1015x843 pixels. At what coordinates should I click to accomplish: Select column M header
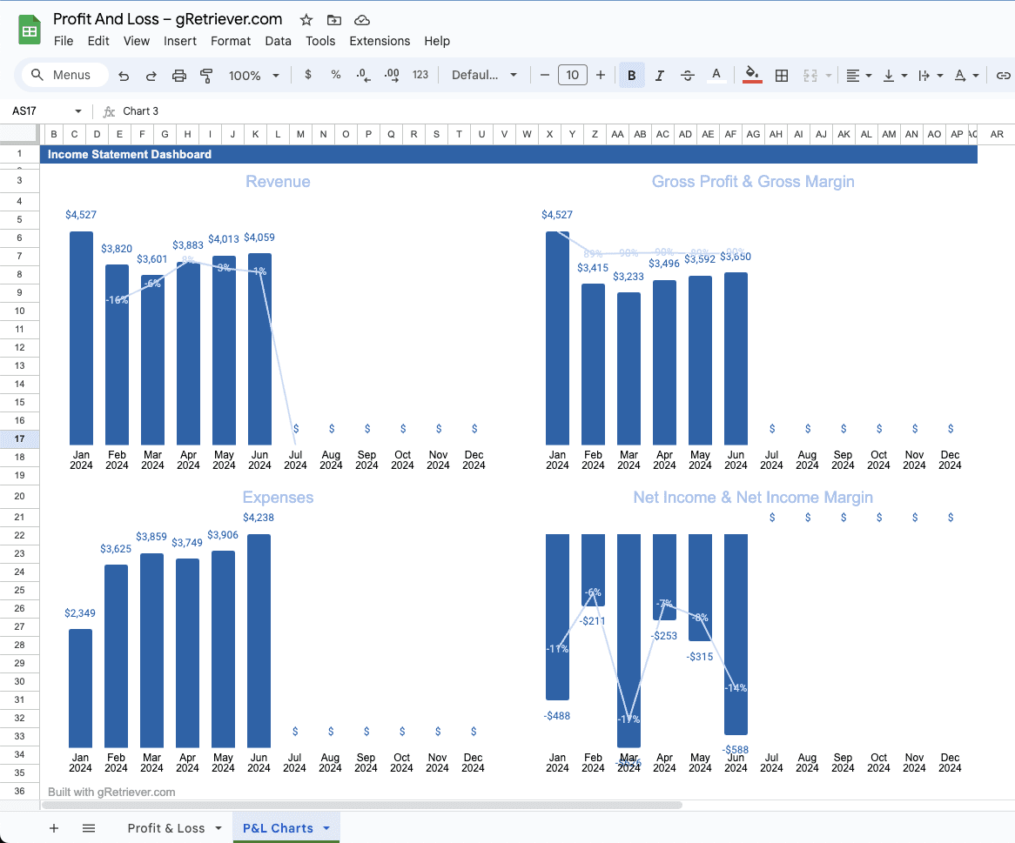pos(300,135)
